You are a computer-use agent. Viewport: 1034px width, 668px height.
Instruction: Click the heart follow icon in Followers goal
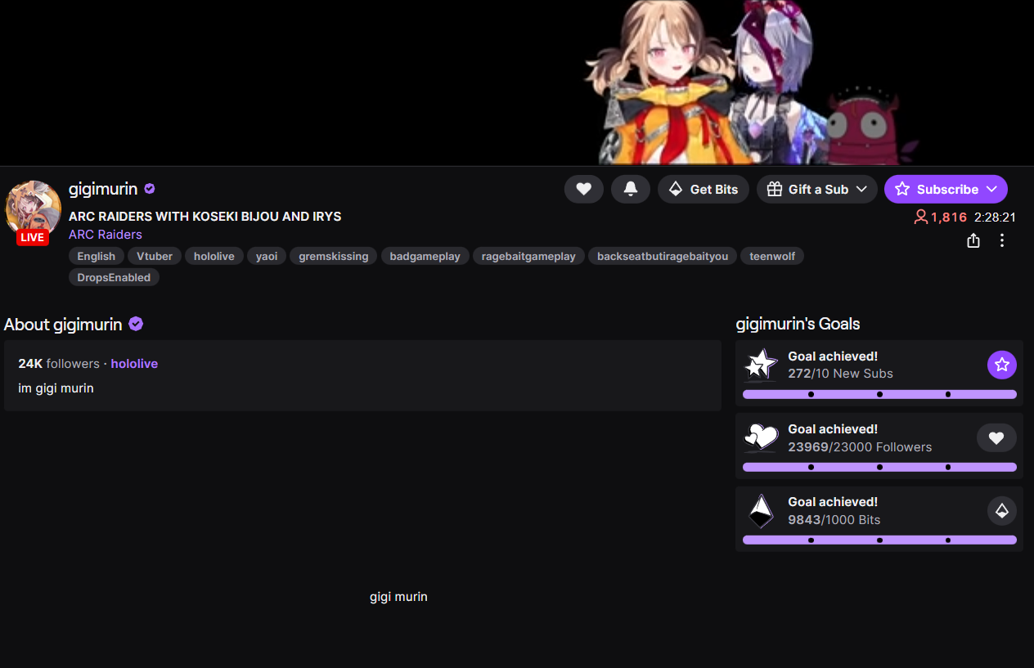click(x=996, y=438)
